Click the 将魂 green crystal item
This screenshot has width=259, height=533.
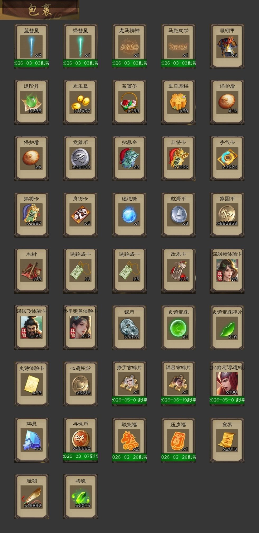tap(80, 497)
